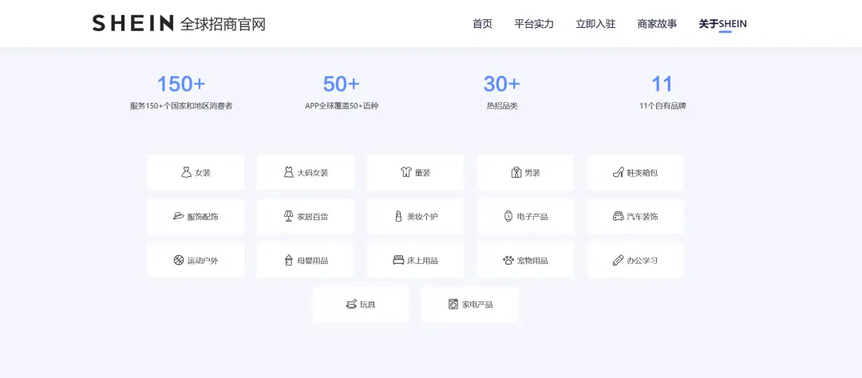The image size is (862, 378).
Task: Click the lamp icon beside 家居百货
Action: pos(289,216)
